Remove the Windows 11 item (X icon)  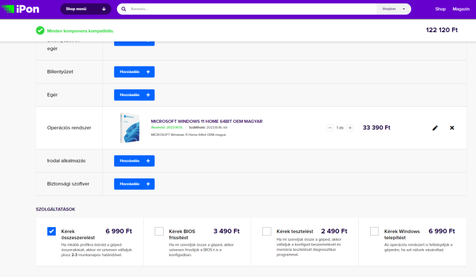452,128
